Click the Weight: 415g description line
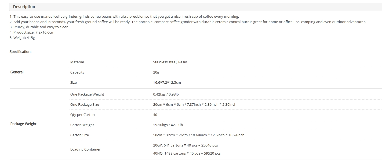 pyautogui.click(x=22, y=38)
